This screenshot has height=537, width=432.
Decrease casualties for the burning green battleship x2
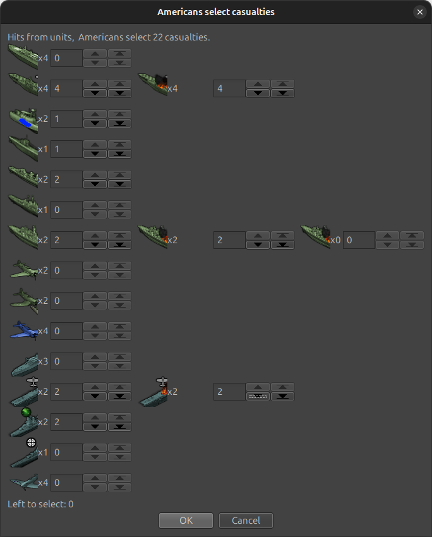(x=258, y=245)
